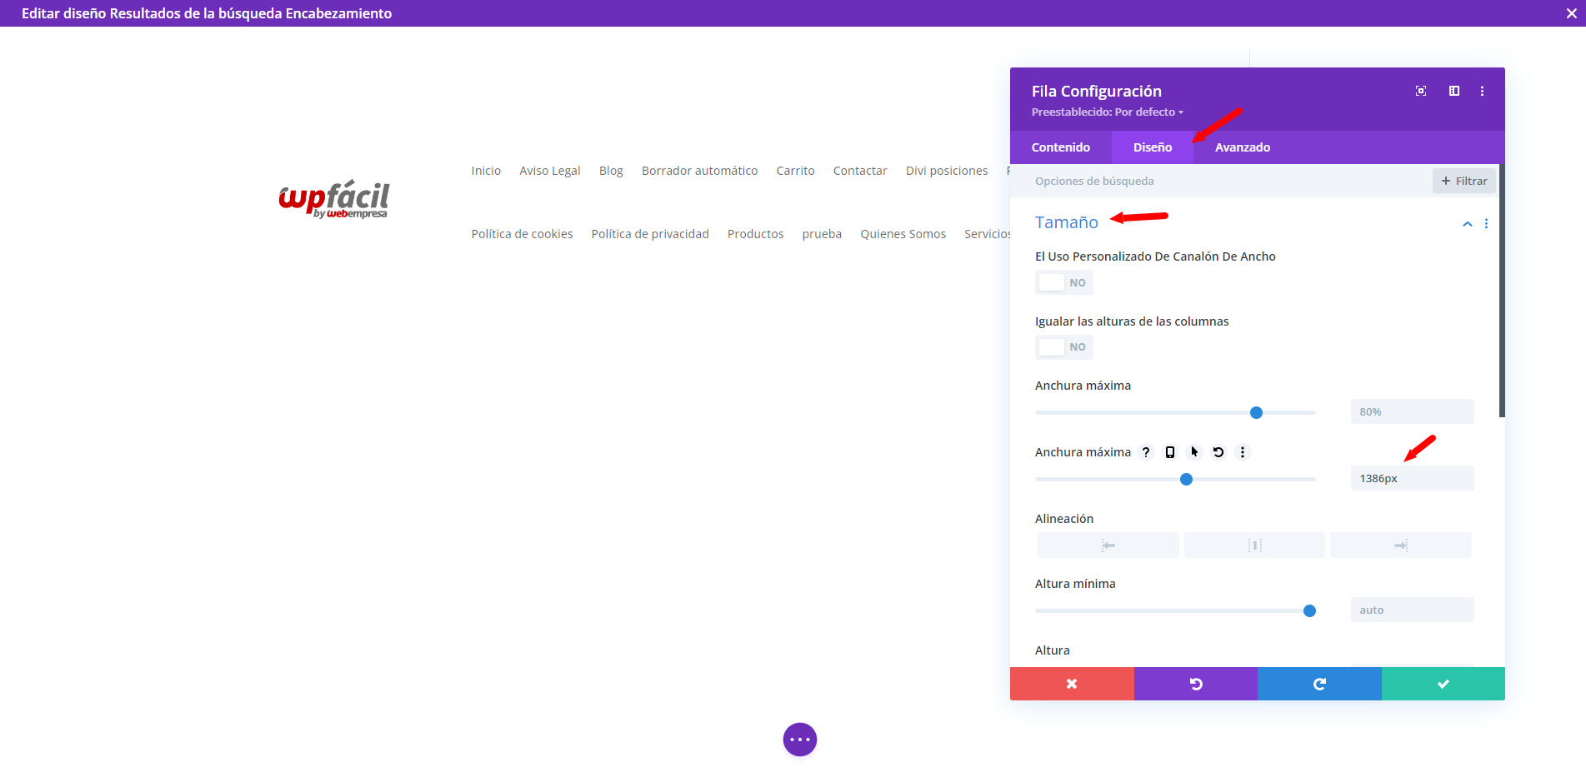Select right alignment option
The height and width of the screenshot is (777, 1586).
[1401, 545]
